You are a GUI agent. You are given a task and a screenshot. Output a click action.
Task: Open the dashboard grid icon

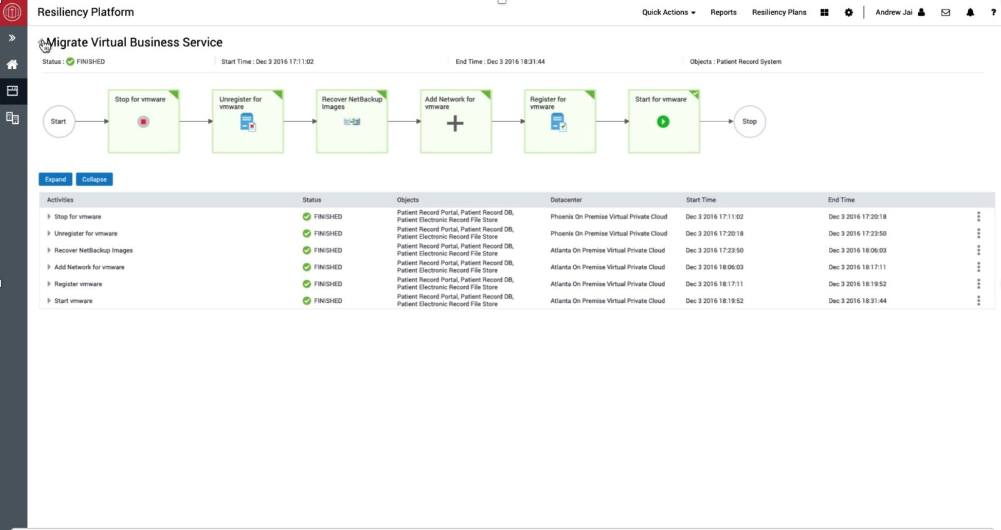pyautogui.click(x=824, y=13)
